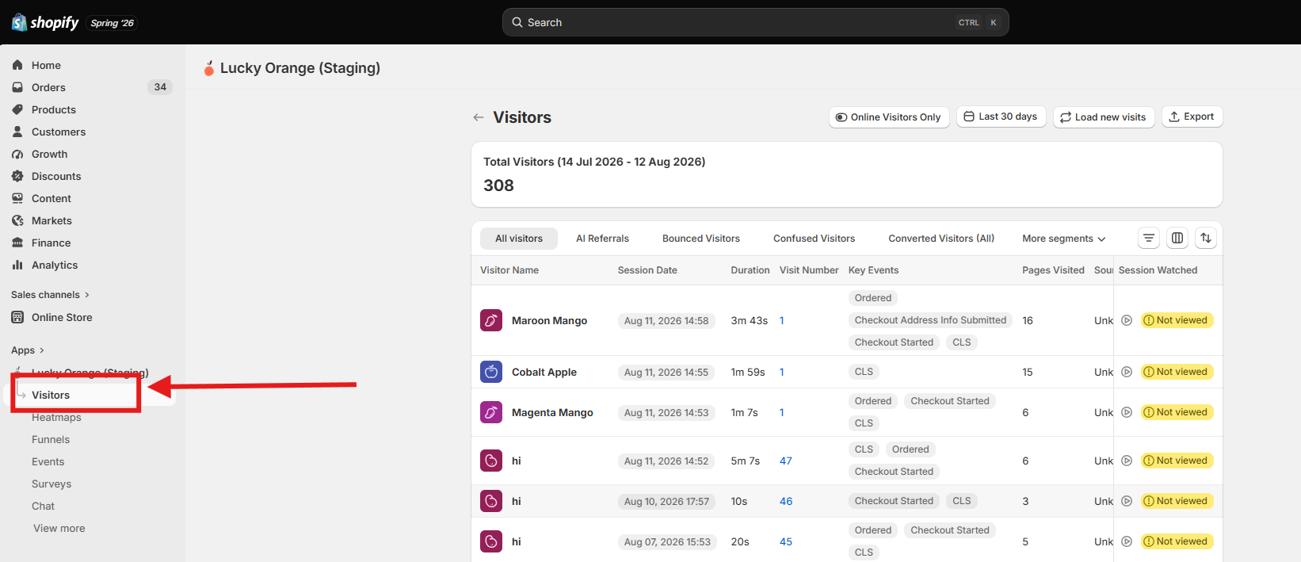1301x562 pixels.
Task: Click the Shopify logo
Action: [45, 22]
